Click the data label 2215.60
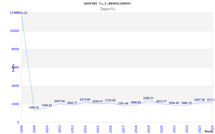This screenshot has height=134, width=215. click(x=85, y=99)
